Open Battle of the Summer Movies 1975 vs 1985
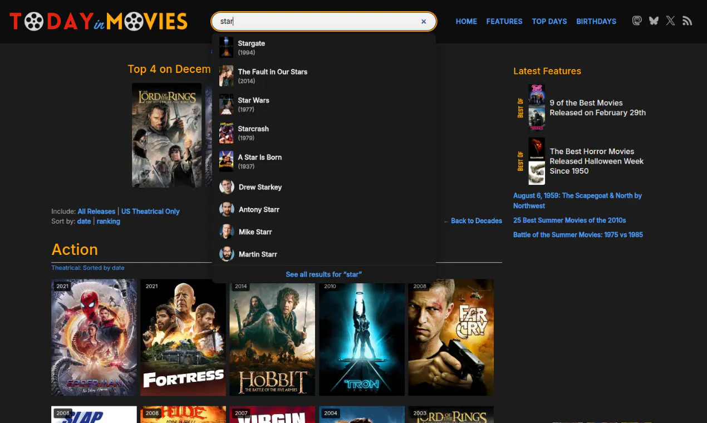 (x=578, y=235)
